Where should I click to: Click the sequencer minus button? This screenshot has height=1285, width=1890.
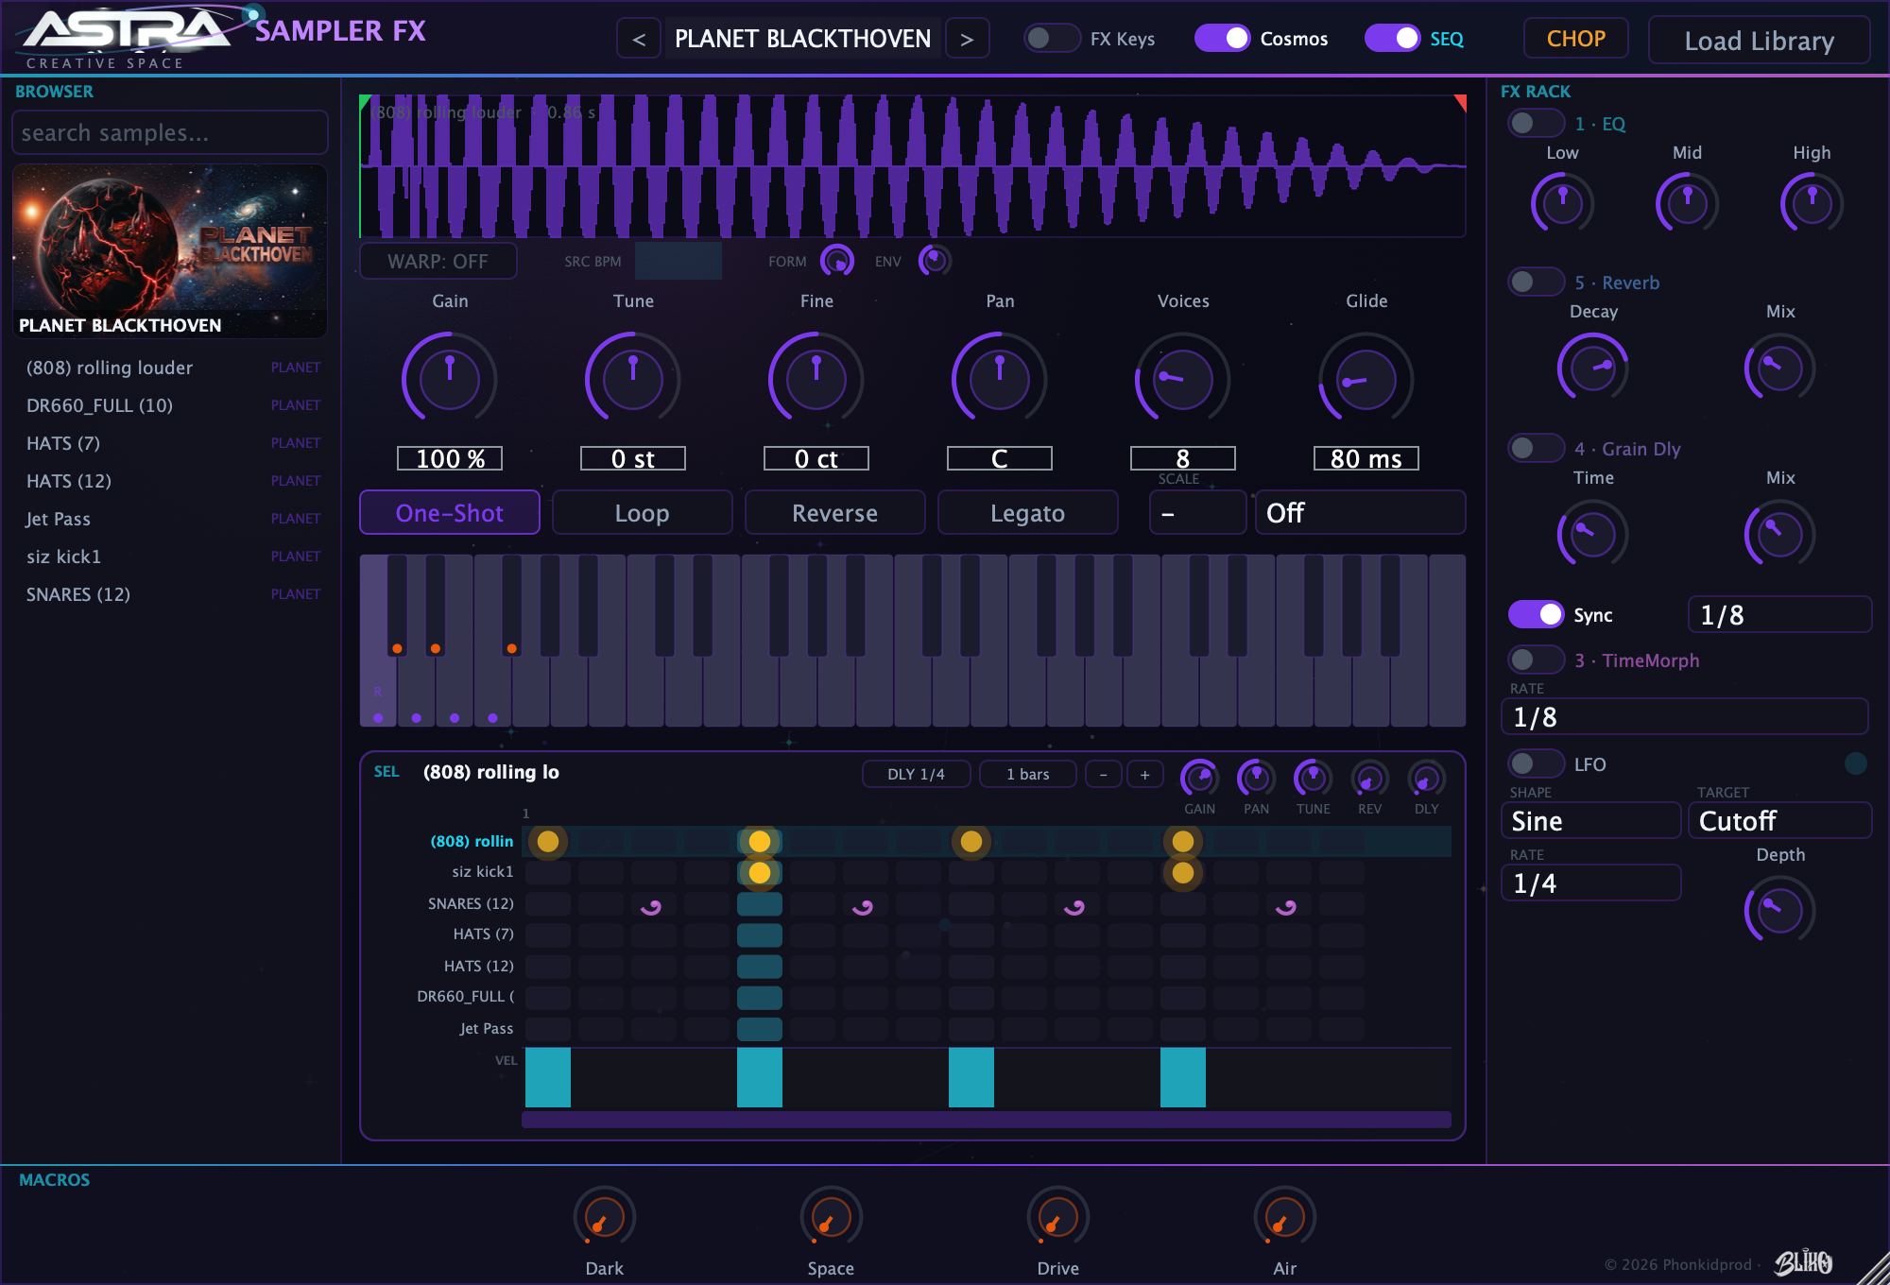(1103, 774)
